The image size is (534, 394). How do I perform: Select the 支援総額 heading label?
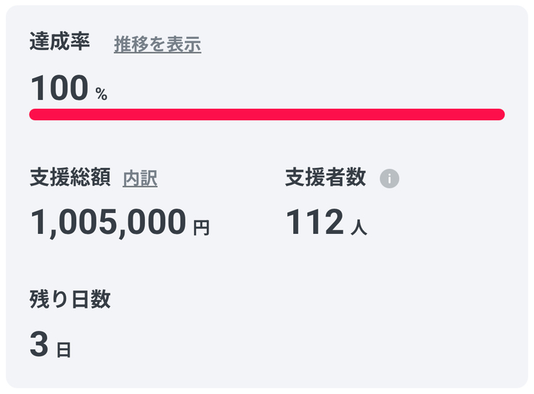70,177
